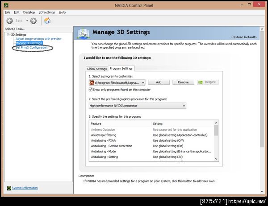Screen dimensions: 268x206
Task: Select the Anisotropic filtering feature row
Action: click(151, 135)
